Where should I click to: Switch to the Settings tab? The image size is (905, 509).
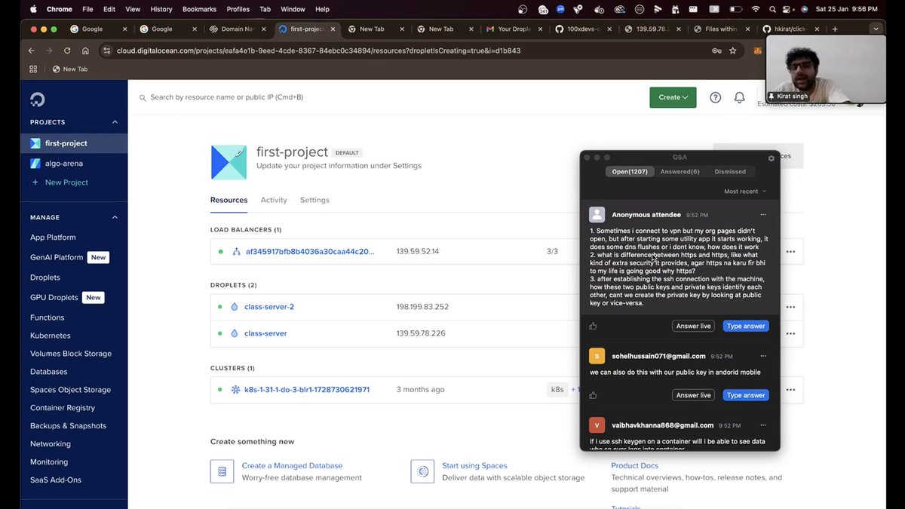[314, 200]
